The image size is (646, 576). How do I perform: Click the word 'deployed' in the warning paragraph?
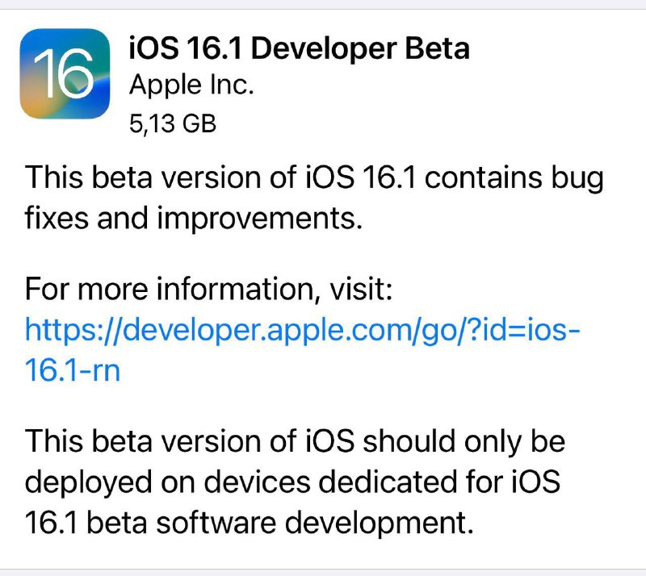click(x=89, y=483)
